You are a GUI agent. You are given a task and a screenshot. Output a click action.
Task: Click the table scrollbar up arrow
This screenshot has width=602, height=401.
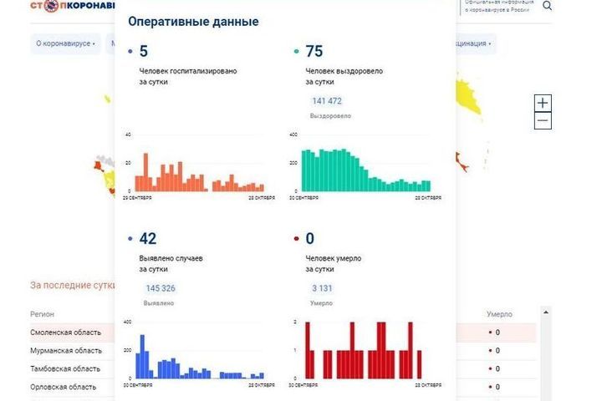coord(546,312)
